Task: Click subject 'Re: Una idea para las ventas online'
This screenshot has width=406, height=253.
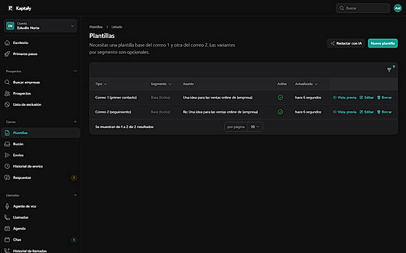Action: coord(221,112)
